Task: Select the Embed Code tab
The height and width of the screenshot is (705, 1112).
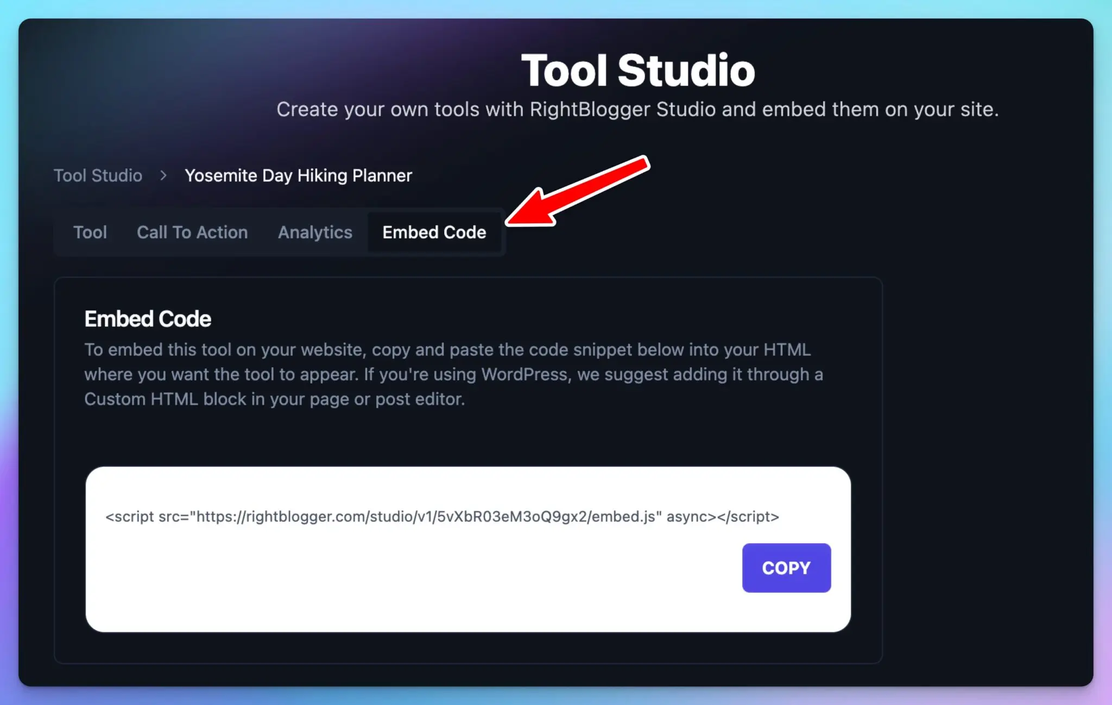Action: click(434, 232)
